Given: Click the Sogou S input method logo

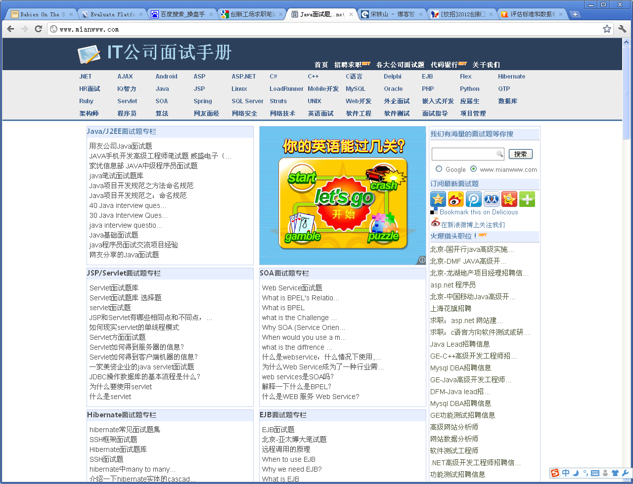Looking at the screenshot, I should (x=555, y=473).
